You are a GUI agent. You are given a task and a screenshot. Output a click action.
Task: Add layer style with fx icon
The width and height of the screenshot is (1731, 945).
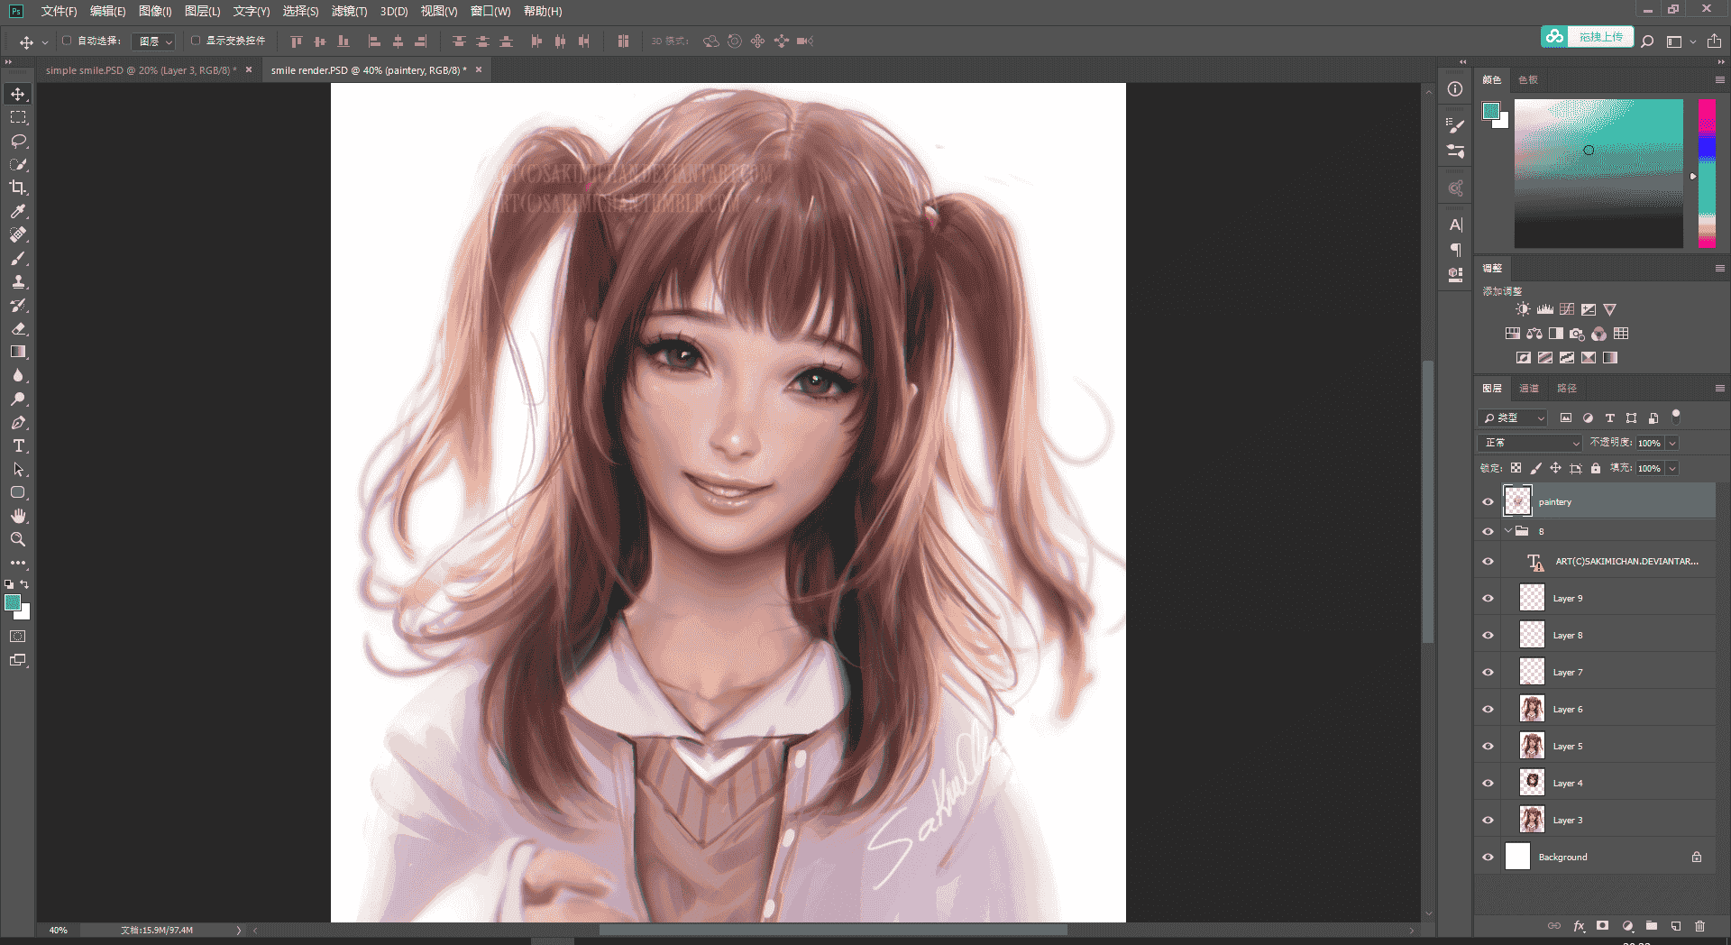pos(1579,926)
